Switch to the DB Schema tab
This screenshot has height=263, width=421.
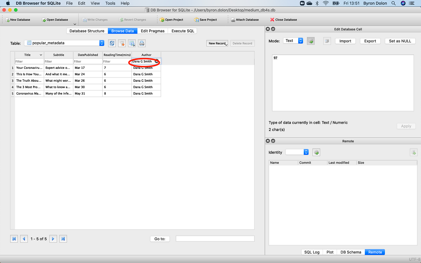click(351, 252)
